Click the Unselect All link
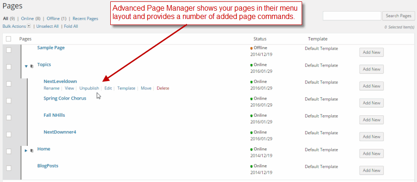417x182 pixels. point(47,26)
